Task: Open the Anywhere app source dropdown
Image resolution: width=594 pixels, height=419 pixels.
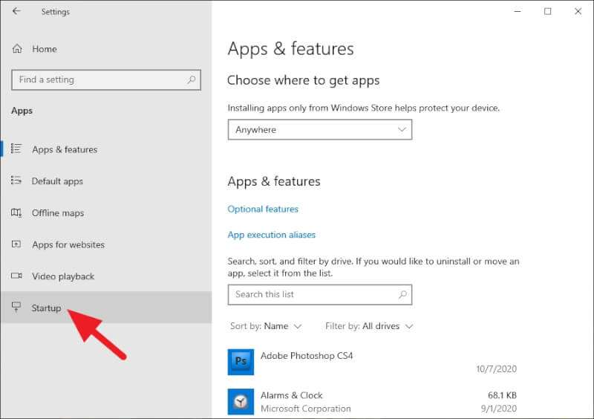Action: 320,130
